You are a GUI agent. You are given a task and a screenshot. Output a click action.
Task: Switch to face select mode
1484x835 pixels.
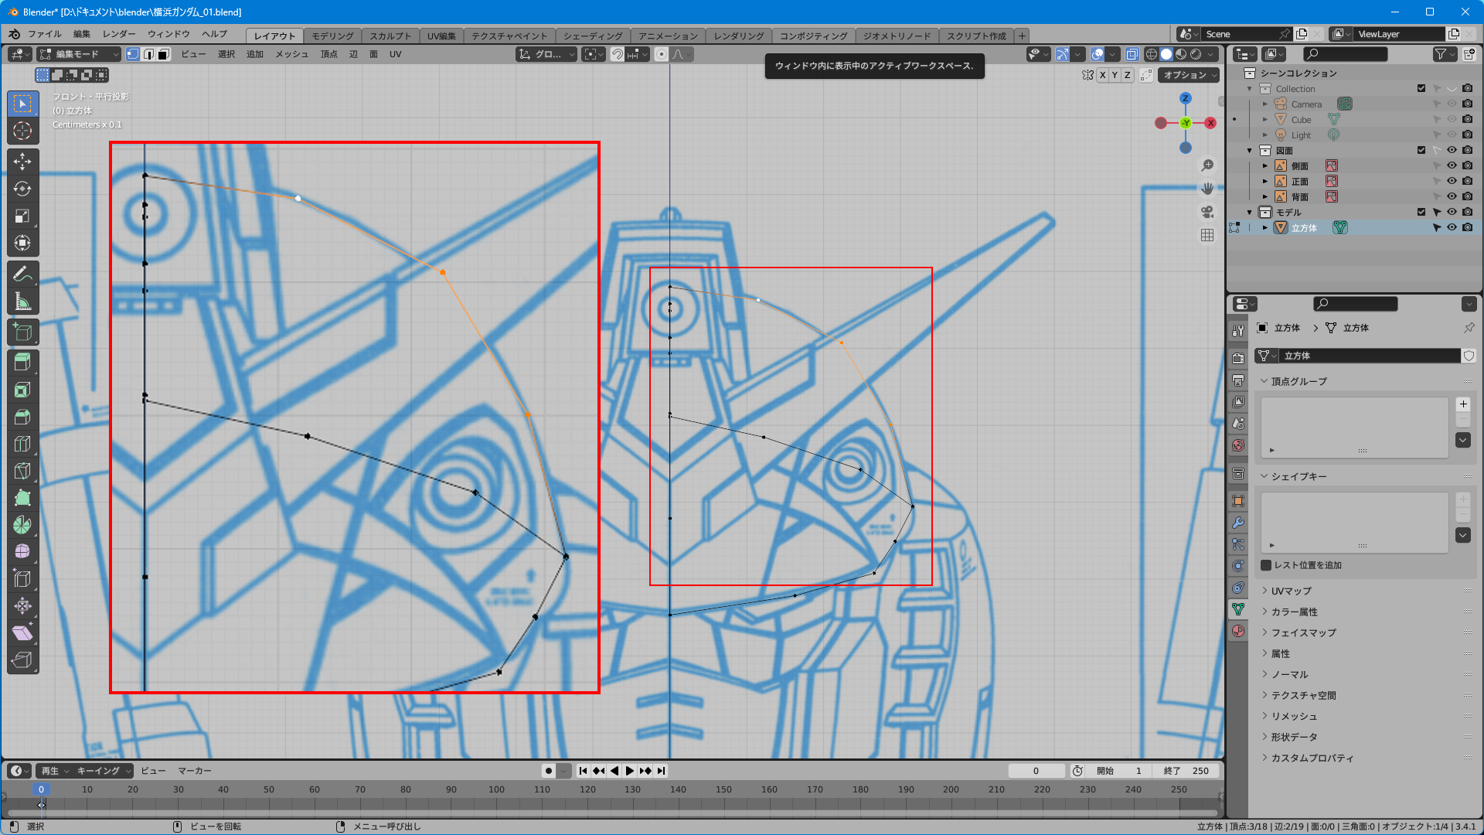(164, 54)
